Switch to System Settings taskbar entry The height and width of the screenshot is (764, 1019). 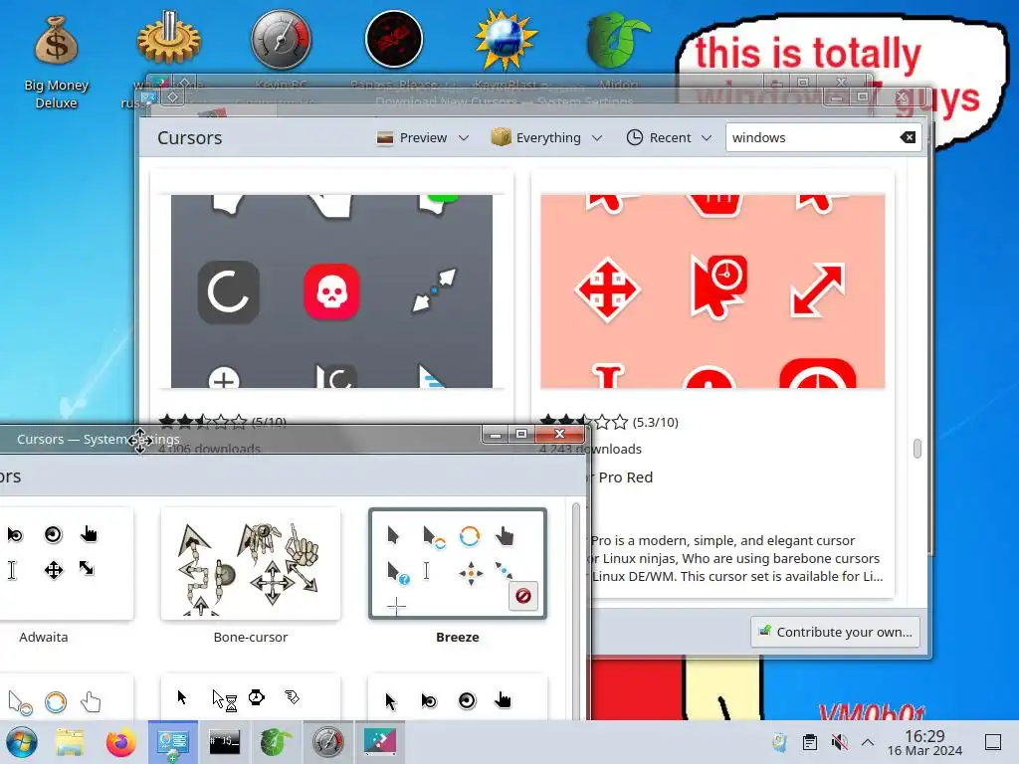click(x=172, y=742)
